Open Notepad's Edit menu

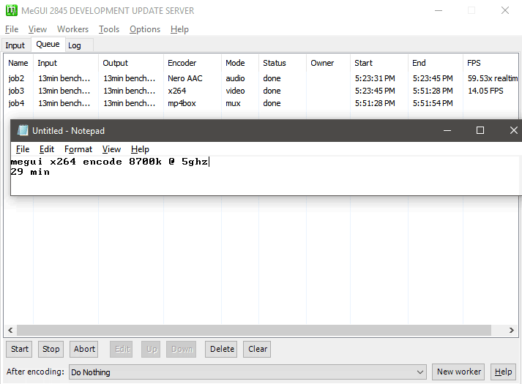47,149
